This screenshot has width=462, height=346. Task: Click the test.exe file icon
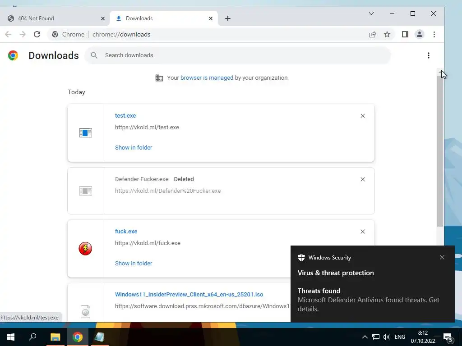coord(85,133)
